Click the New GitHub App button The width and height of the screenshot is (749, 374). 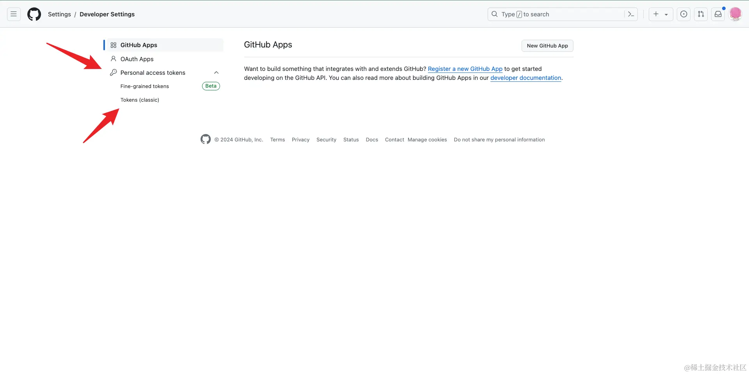[x=547, y=46]
